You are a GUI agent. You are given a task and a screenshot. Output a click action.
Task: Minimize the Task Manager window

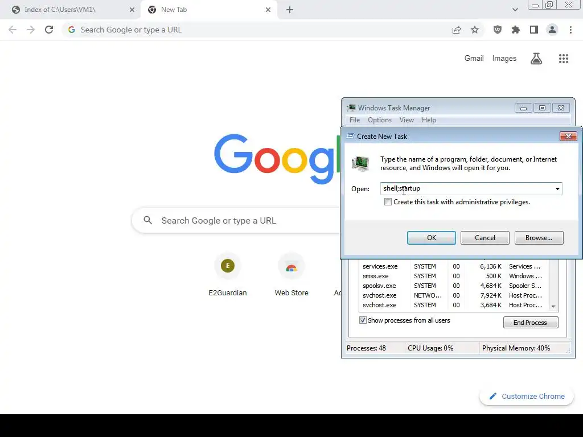point(523,108)
